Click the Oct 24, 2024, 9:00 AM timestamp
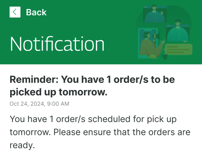The width and height of the screenshot is (202, 158). pyautogui.click(x=40, y=104)
